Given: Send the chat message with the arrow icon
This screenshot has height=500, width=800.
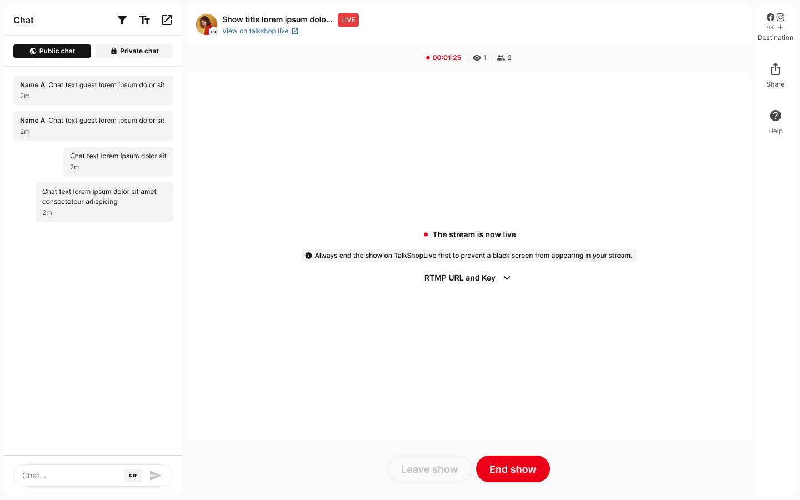Looking at the screenshot, I should tap(156, 476).
